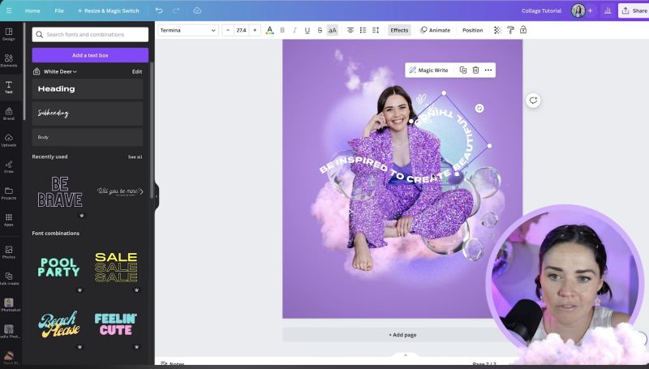
Task: Click the text alignment icon
Action: (350, 30)
